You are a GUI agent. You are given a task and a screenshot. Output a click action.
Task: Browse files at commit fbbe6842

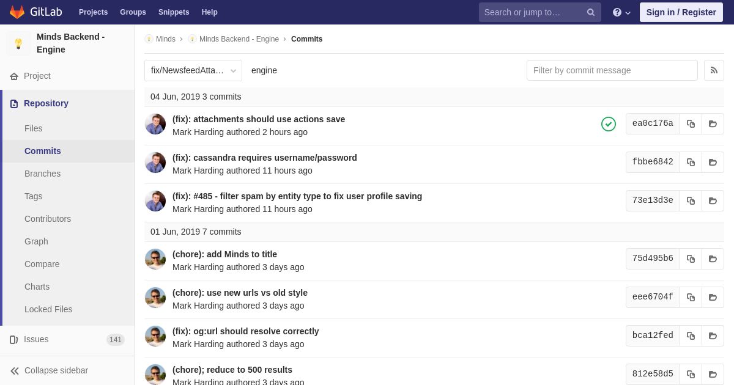(713, 162)
